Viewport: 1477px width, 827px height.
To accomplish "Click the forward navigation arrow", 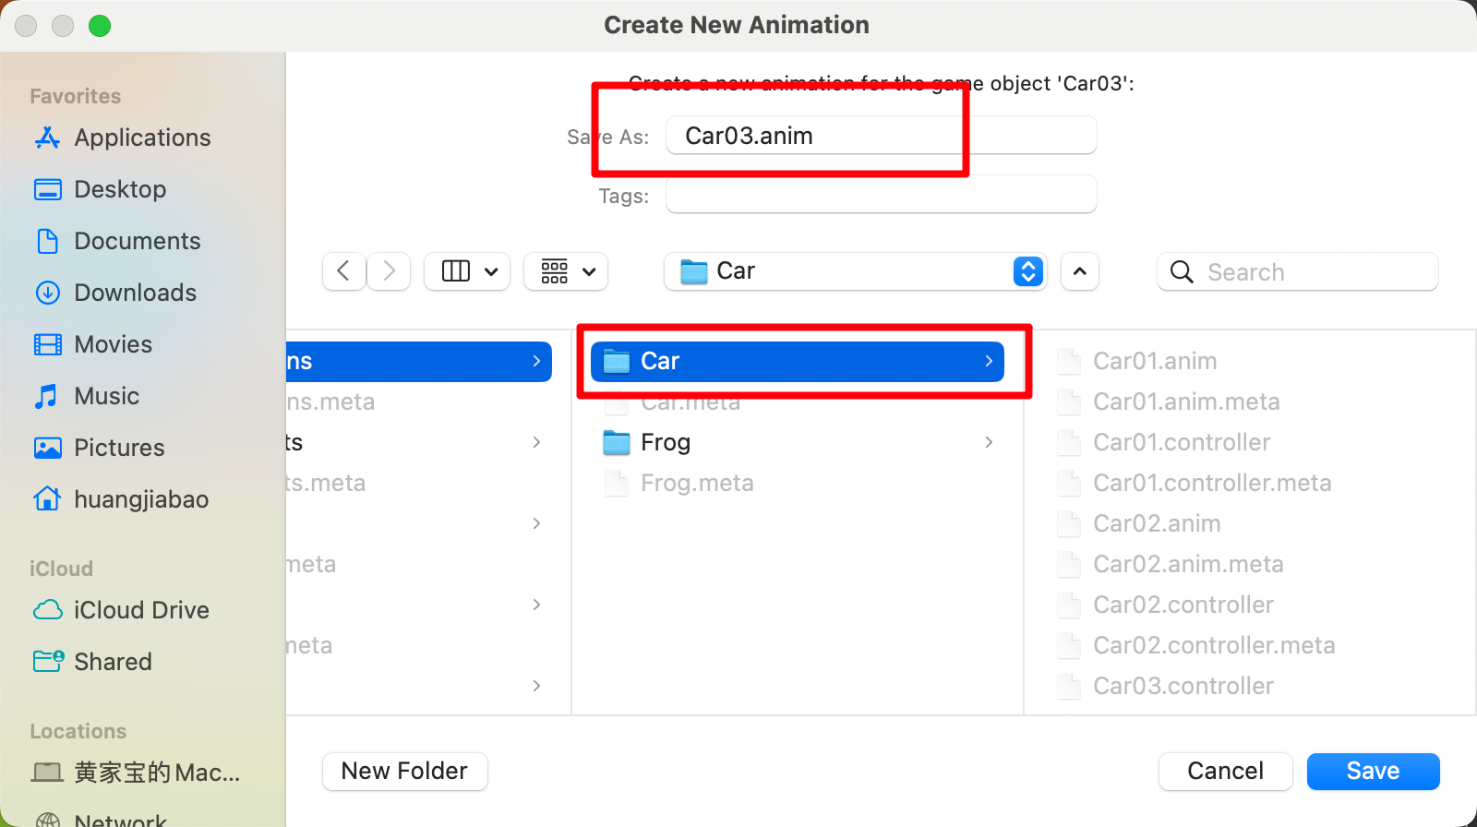I will (x=389, y=271).
